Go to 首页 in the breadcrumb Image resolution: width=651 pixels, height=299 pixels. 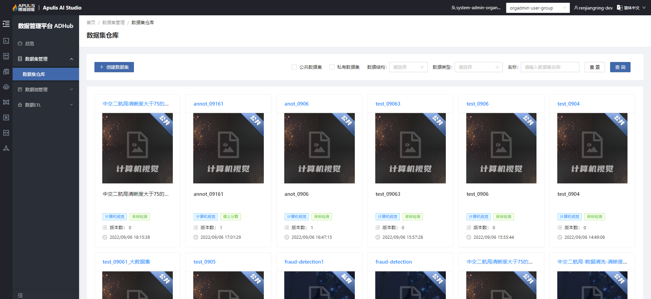[x=91, y=22]
